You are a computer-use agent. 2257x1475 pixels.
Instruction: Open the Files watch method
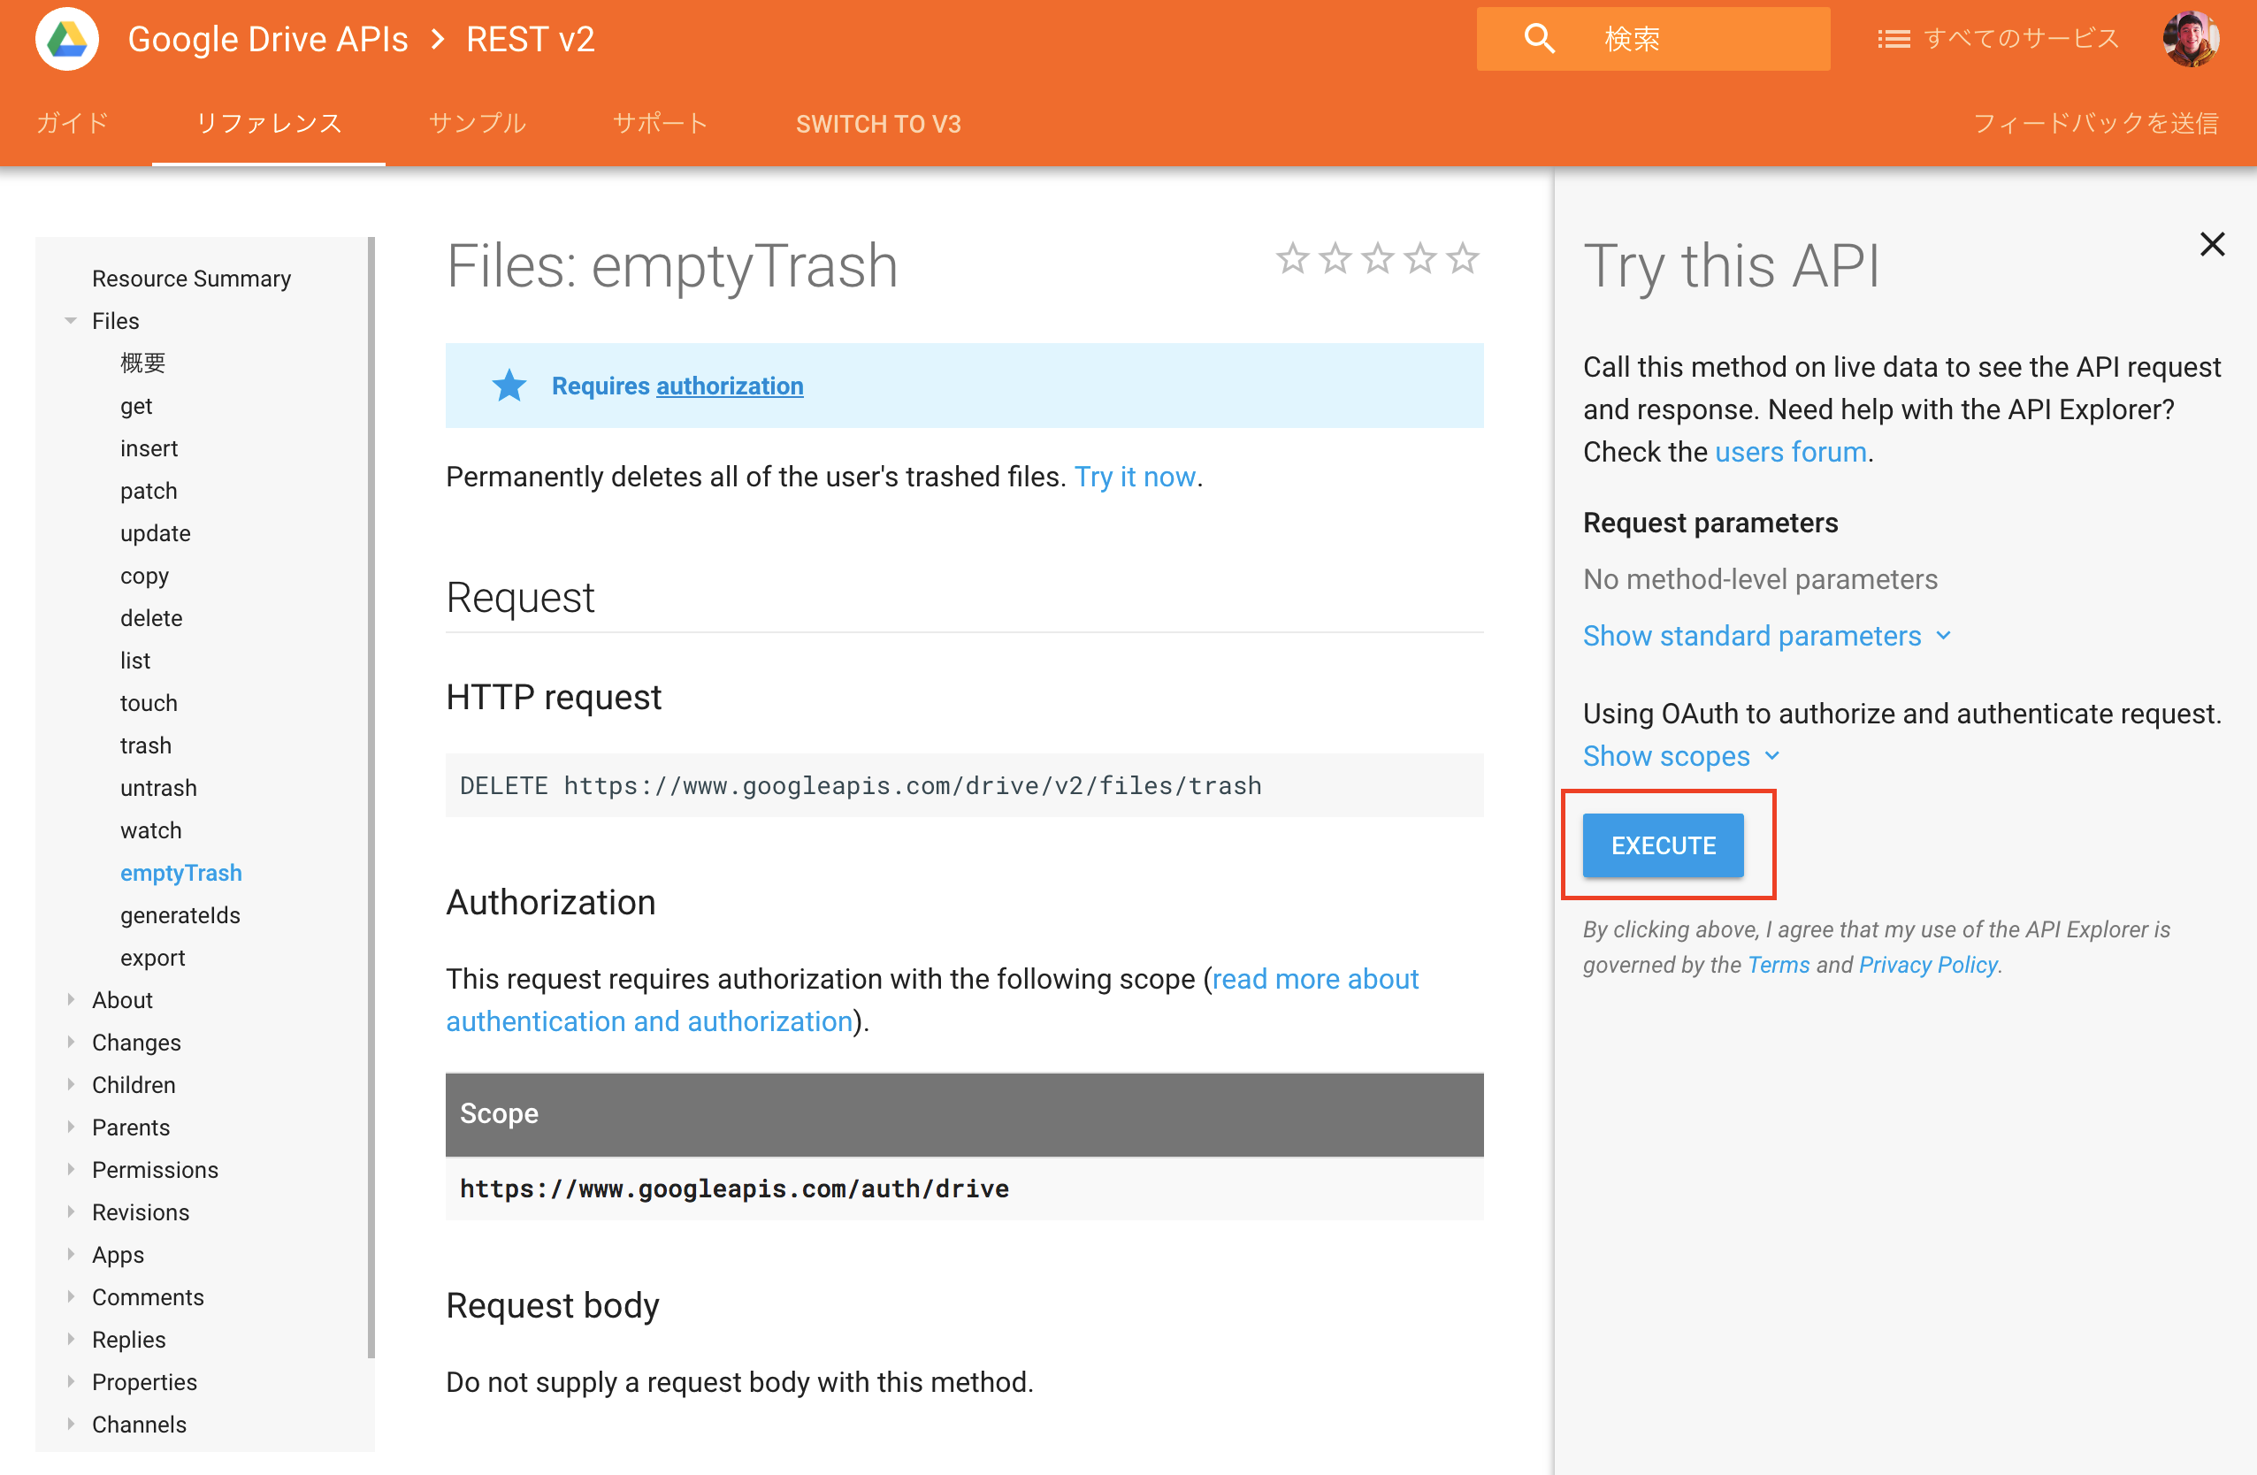[x=150, y=830]
